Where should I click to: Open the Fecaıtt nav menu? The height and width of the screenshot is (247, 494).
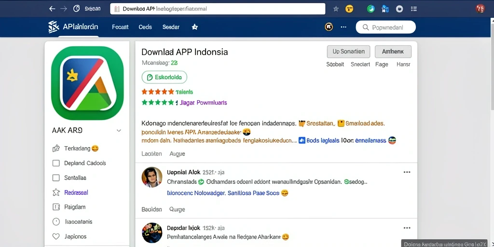[120, 27]
